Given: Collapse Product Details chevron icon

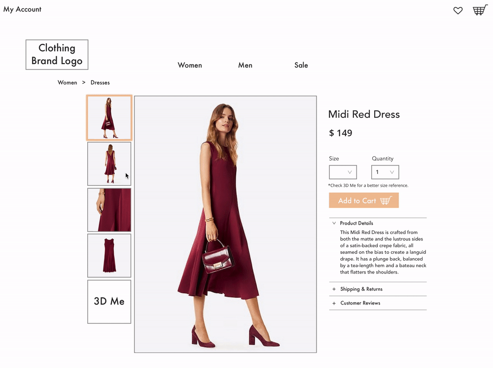Looking at the screenshot, I should pyautogui.click(x=334, y=223).
